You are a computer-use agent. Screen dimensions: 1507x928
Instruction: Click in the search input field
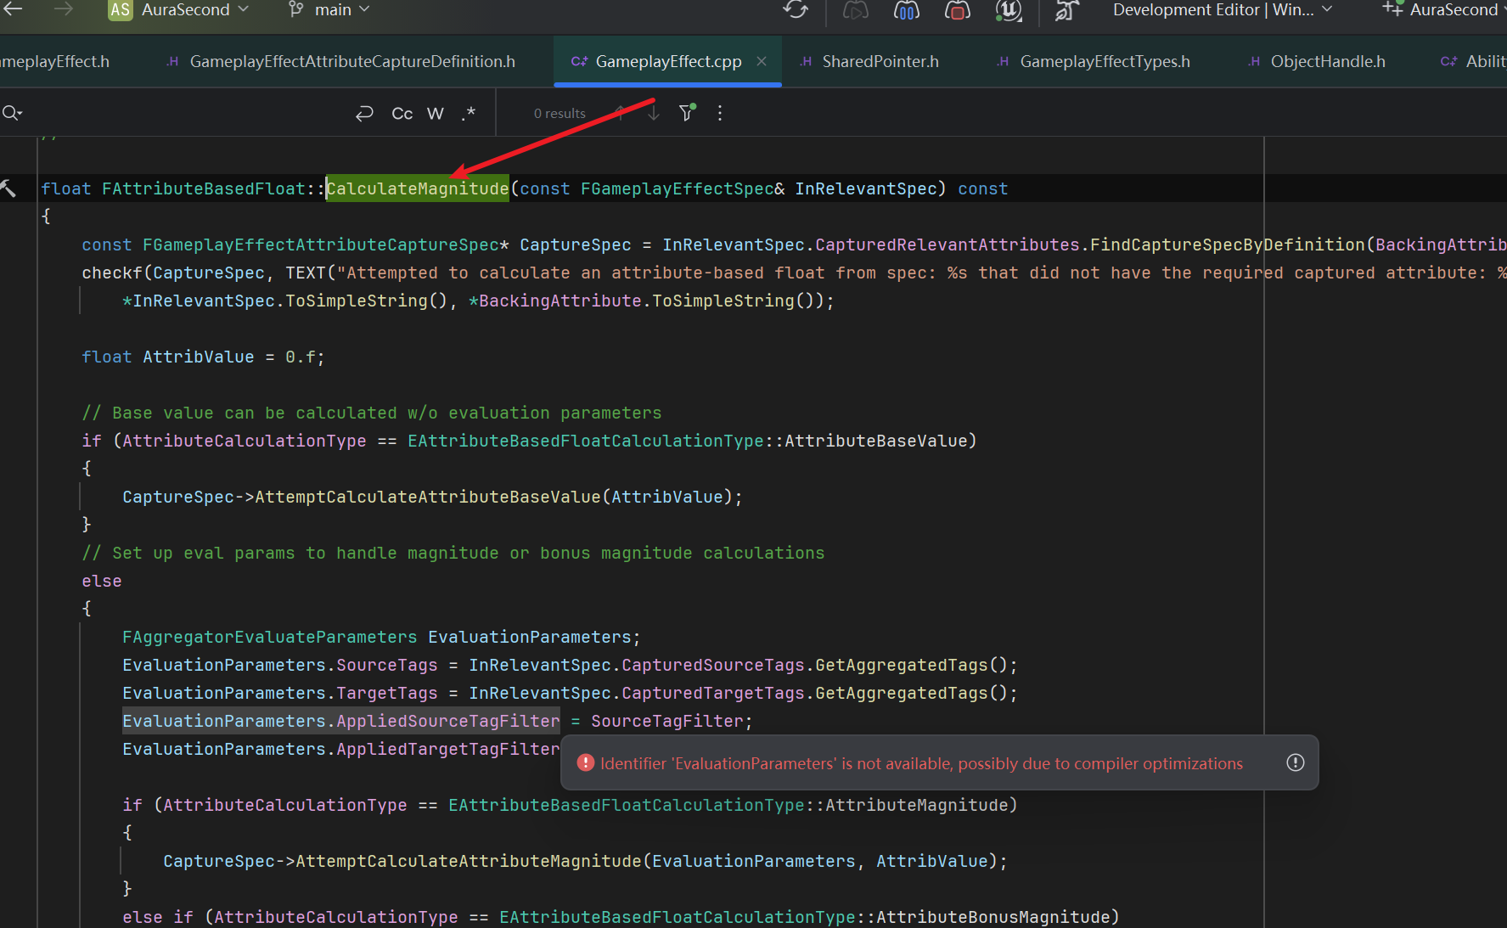tap(187, 113)
